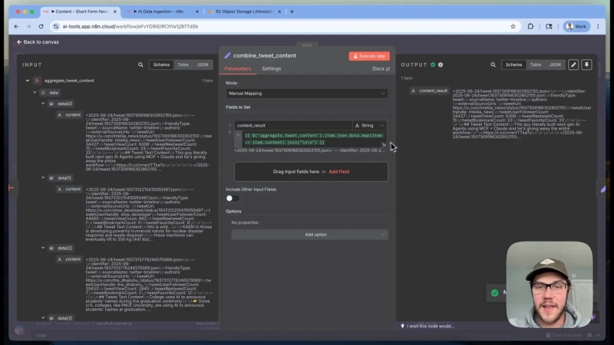Click the Add Field link

click(x=339, y=172)
